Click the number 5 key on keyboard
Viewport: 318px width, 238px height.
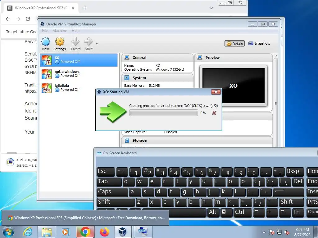pos(187,172)
